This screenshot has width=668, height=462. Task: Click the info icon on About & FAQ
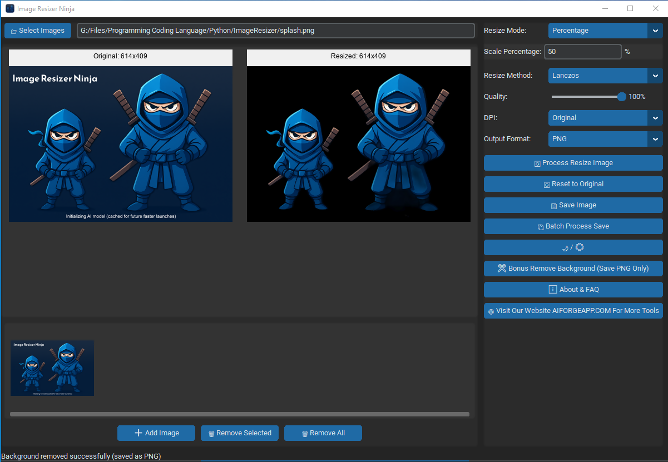coord(553,289)
